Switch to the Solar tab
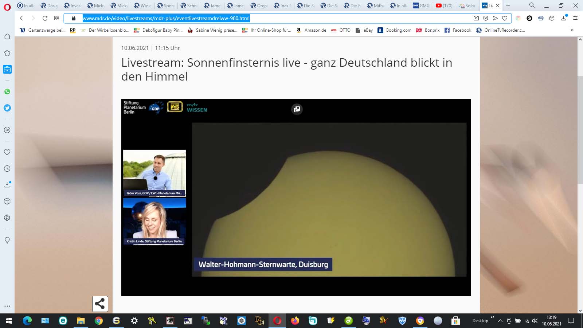583x328 pixels. [467, 5]
